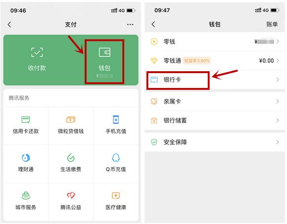Tap back arrow on the 钱包 screen

(153, 24)
